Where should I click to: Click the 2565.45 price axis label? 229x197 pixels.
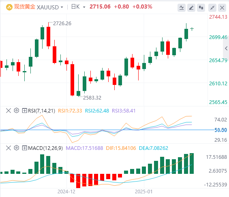[218, 102]
